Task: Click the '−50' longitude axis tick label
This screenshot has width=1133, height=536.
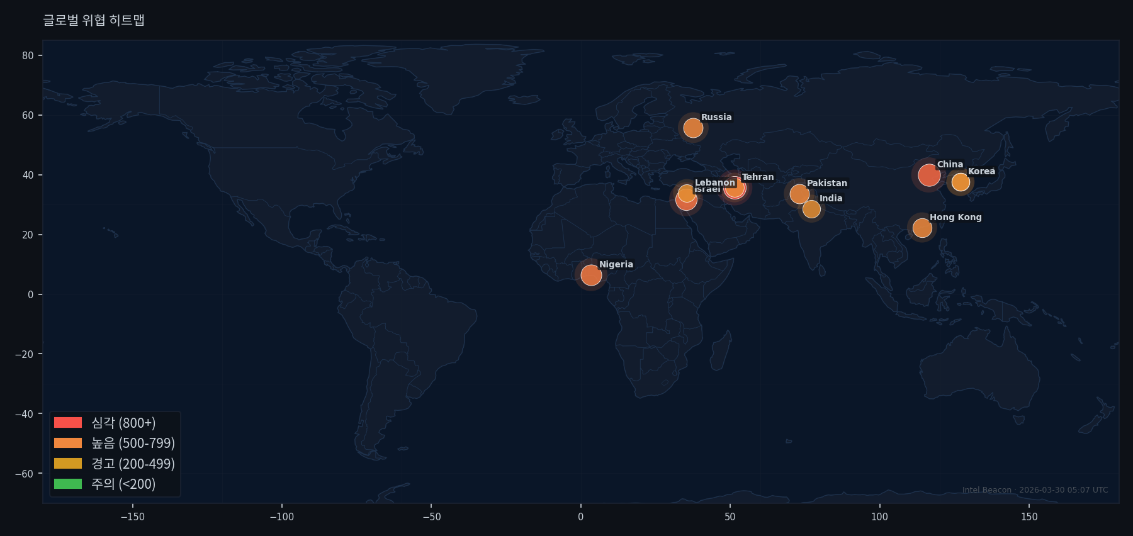Action: pos(431,517)
